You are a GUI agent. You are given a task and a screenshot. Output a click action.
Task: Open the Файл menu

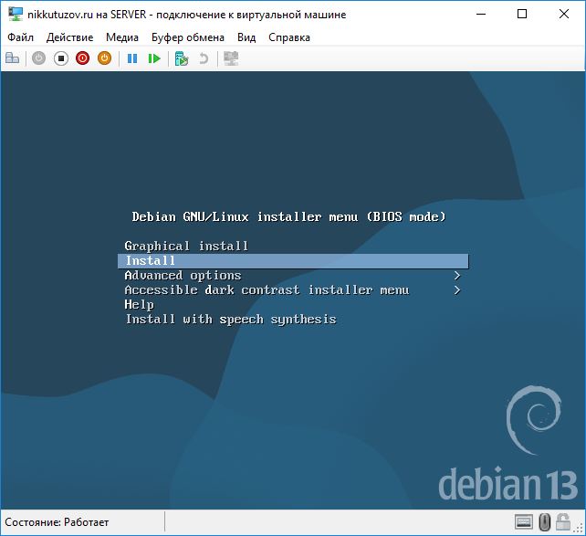tap(20, 37)
